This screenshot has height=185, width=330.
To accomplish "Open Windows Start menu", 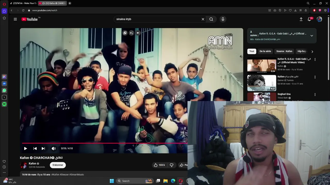I will [112, 181].
